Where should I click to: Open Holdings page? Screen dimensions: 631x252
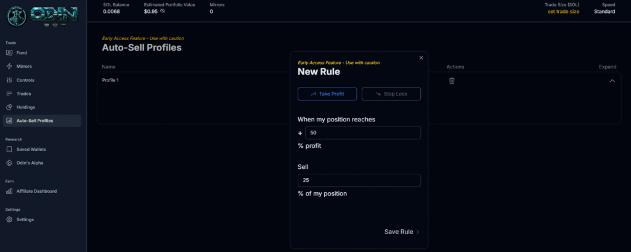(25, 107)
